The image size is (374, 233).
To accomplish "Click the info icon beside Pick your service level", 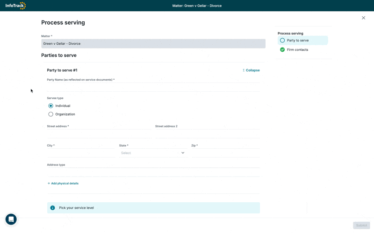I will [x=52, y=208].
